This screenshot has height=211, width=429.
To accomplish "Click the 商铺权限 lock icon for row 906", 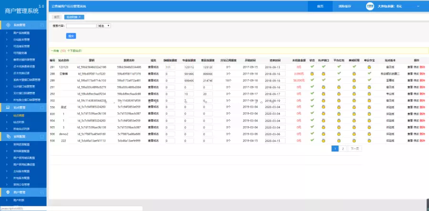I will [354, 134].
